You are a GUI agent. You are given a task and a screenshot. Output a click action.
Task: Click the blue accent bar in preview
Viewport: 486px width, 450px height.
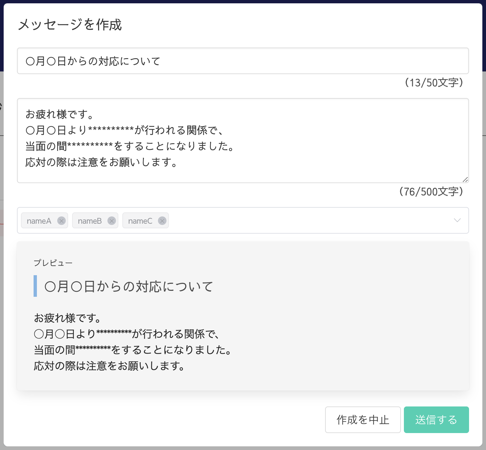click(x=35, y=286)
